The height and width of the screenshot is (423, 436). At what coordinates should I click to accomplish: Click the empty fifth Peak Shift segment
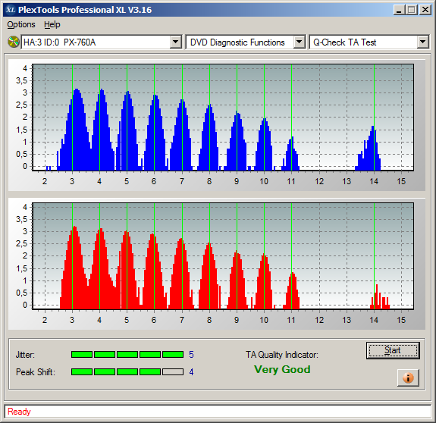(173, 372)
